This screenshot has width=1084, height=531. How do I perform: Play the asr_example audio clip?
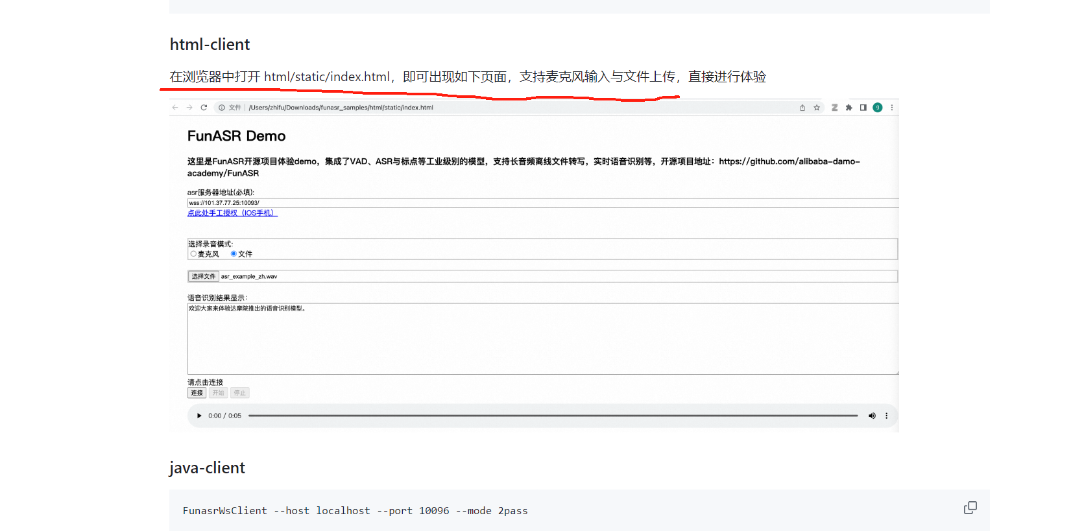pos(199,416)
